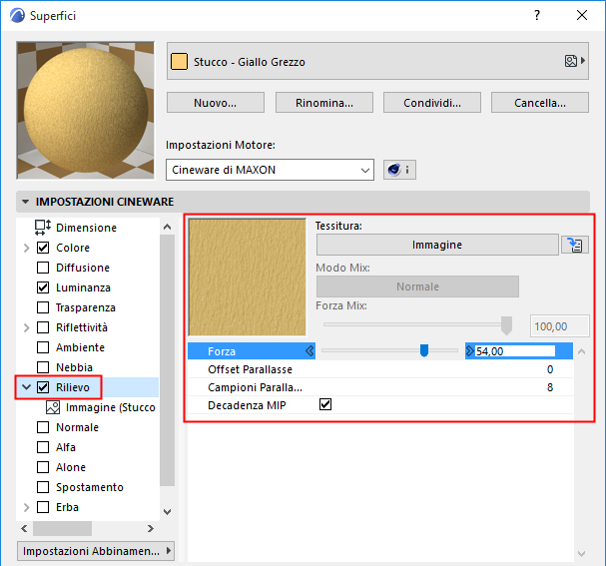The width and height of the screenshot is (606, 566).
Task: Click the Forza Mix slider handle
Action: click(x=506, y=325)
